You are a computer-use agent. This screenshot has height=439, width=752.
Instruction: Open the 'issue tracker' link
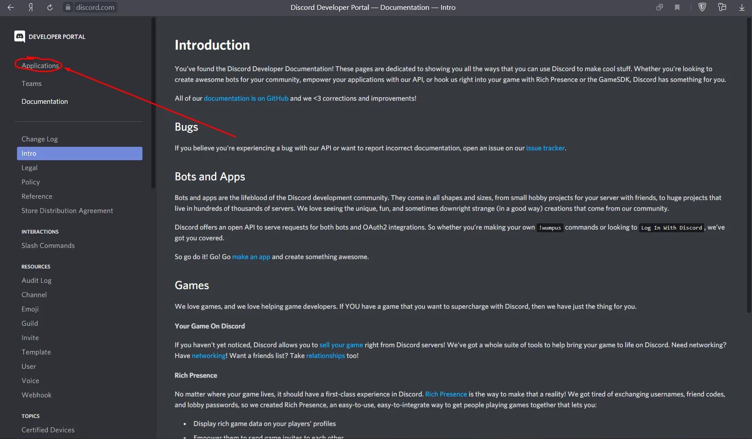[x=545, y=148]
